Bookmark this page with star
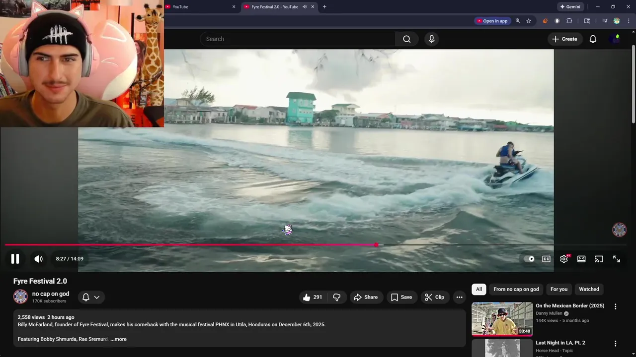This screenshot has height=357, width=636. tap(529, 21)
